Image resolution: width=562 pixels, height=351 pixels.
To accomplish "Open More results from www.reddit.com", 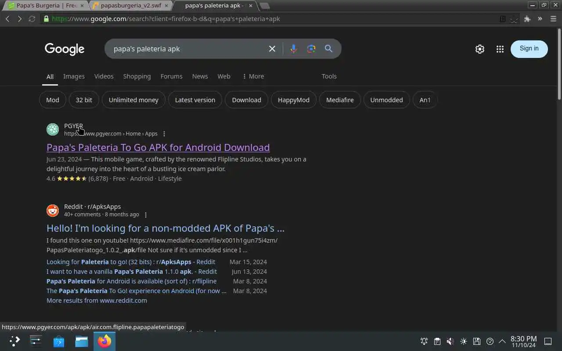I will (97, 301).
